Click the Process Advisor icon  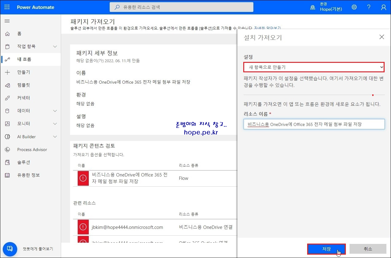(7, 150)
